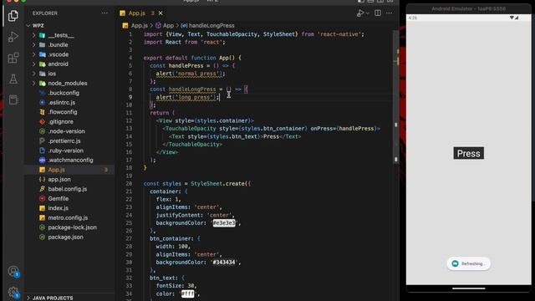Open the Gemfile file
The width and height of the screenshot is (535, 301).
[x=58, y=198]
